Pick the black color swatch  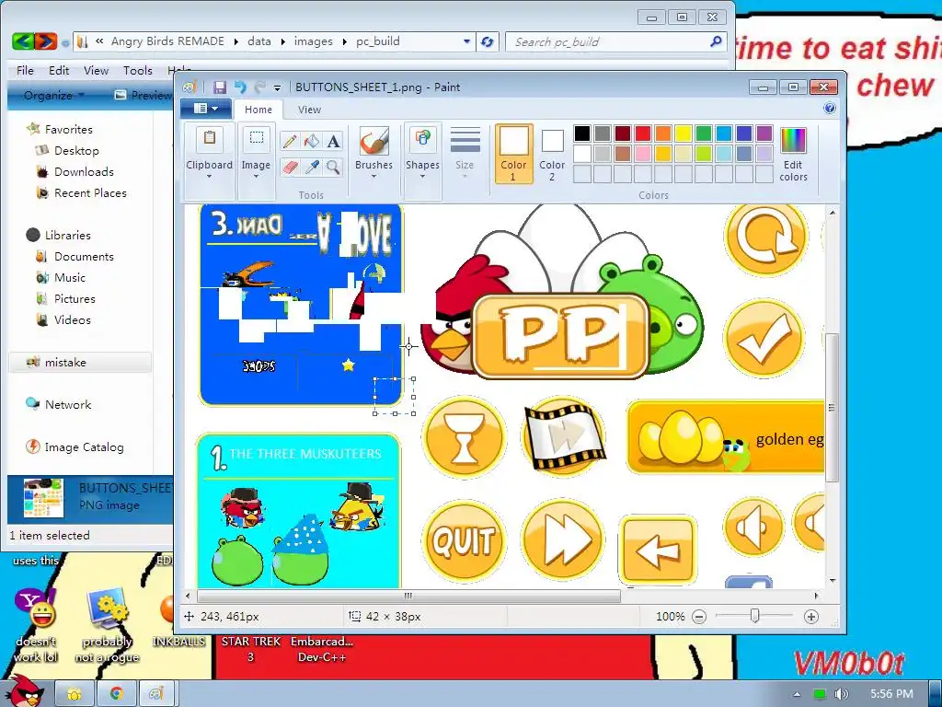point(581,133)
